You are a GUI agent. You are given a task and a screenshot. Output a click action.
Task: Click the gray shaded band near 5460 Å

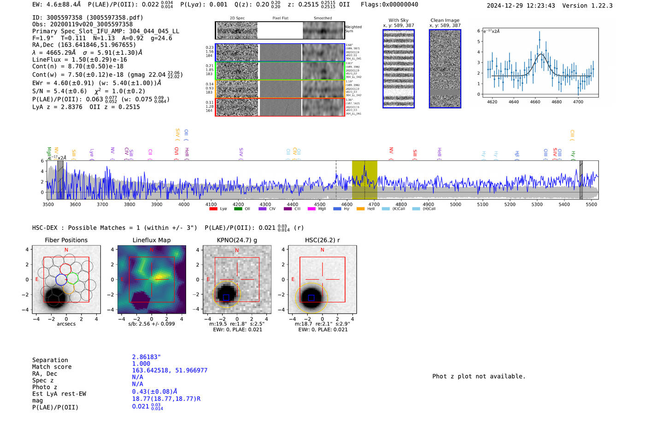(581, 180)
